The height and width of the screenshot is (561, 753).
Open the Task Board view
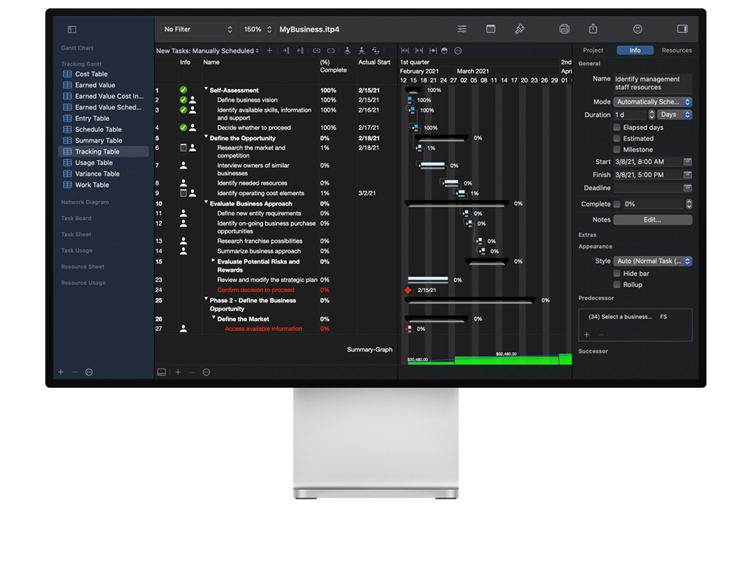coord(77,218)
